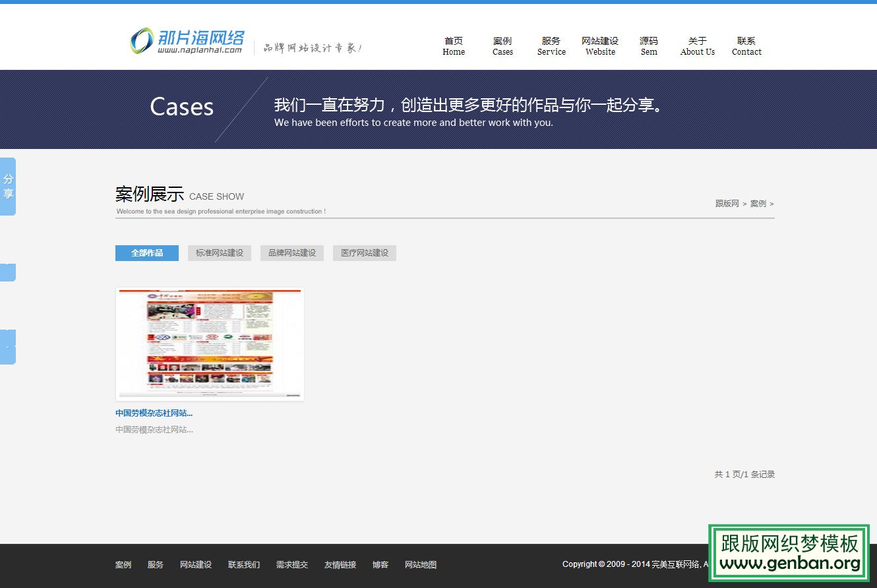Open 关于 About Us page
Viewport: 877px width, 588px height.
click(697, 46)
